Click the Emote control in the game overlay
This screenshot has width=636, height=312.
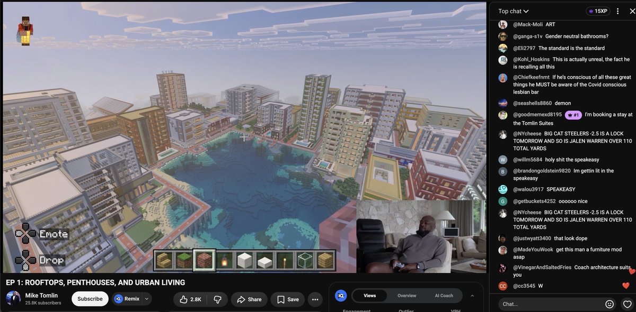point(42,234)
